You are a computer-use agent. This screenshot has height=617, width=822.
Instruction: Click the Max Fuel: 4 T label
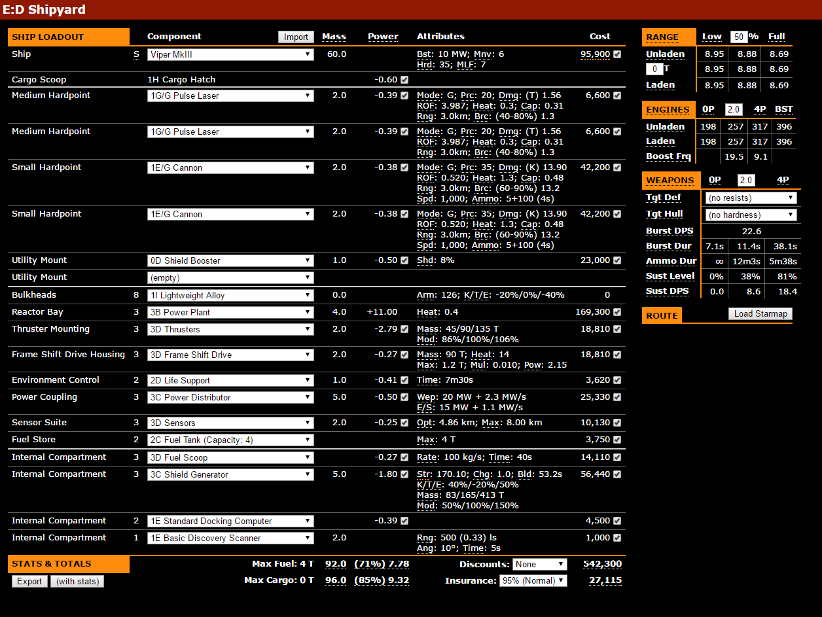click(x=283, y=564)
